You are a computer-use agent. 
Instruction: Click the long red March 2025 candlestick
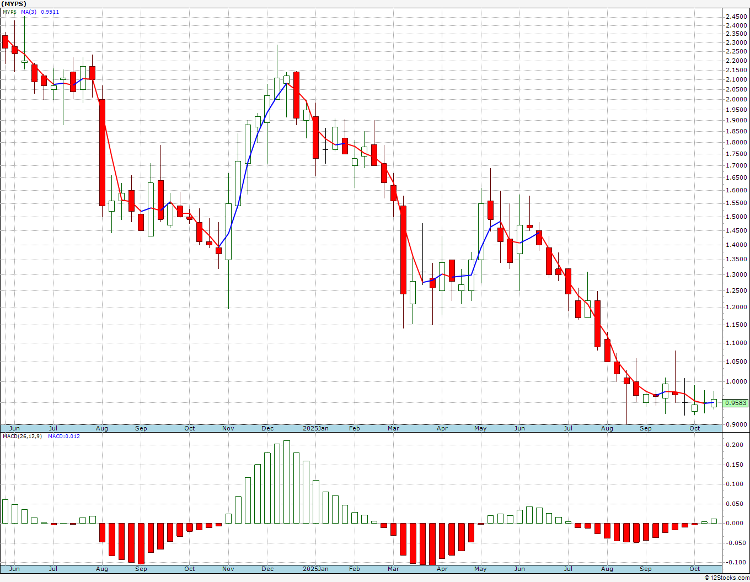pyautogui.click(x=403, y=250)
